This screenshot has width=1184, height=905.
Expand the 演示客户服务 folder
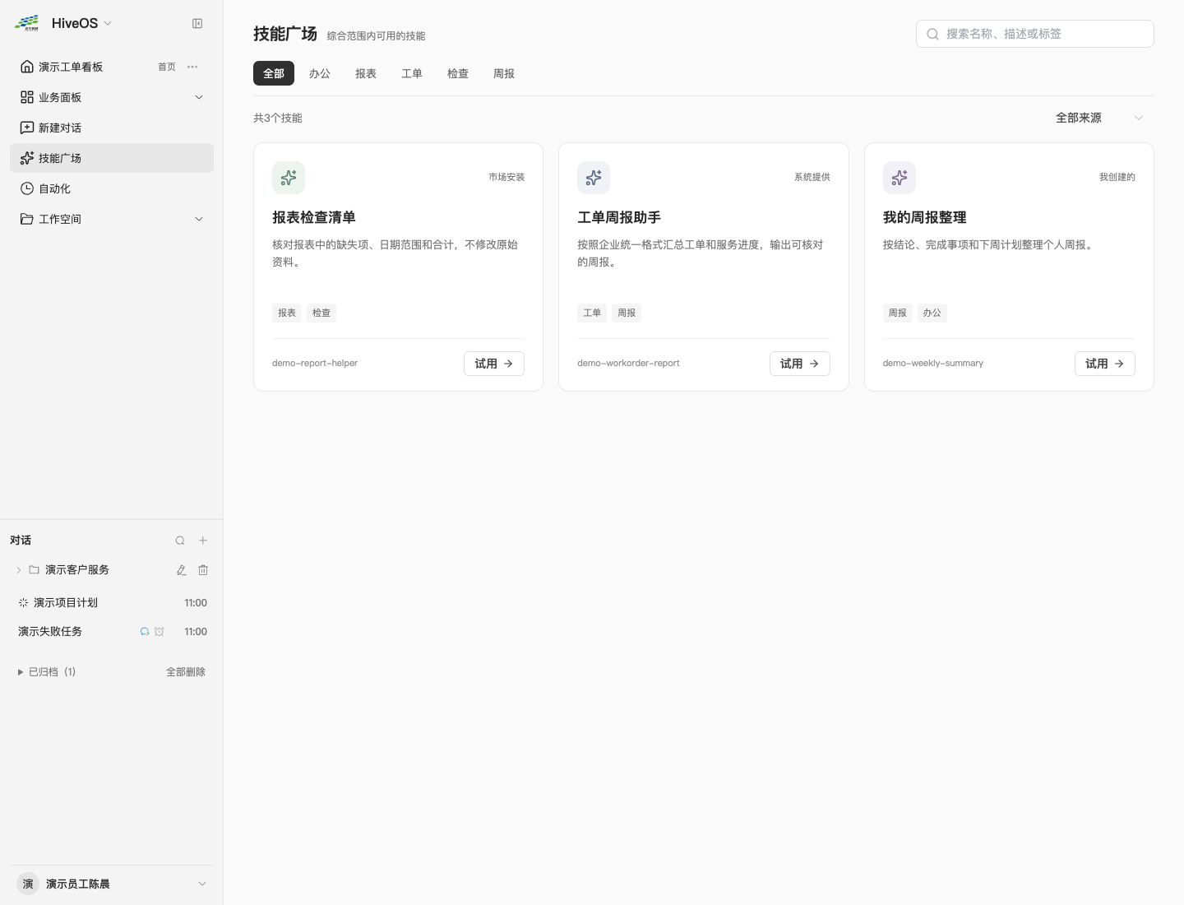[19, 570]
